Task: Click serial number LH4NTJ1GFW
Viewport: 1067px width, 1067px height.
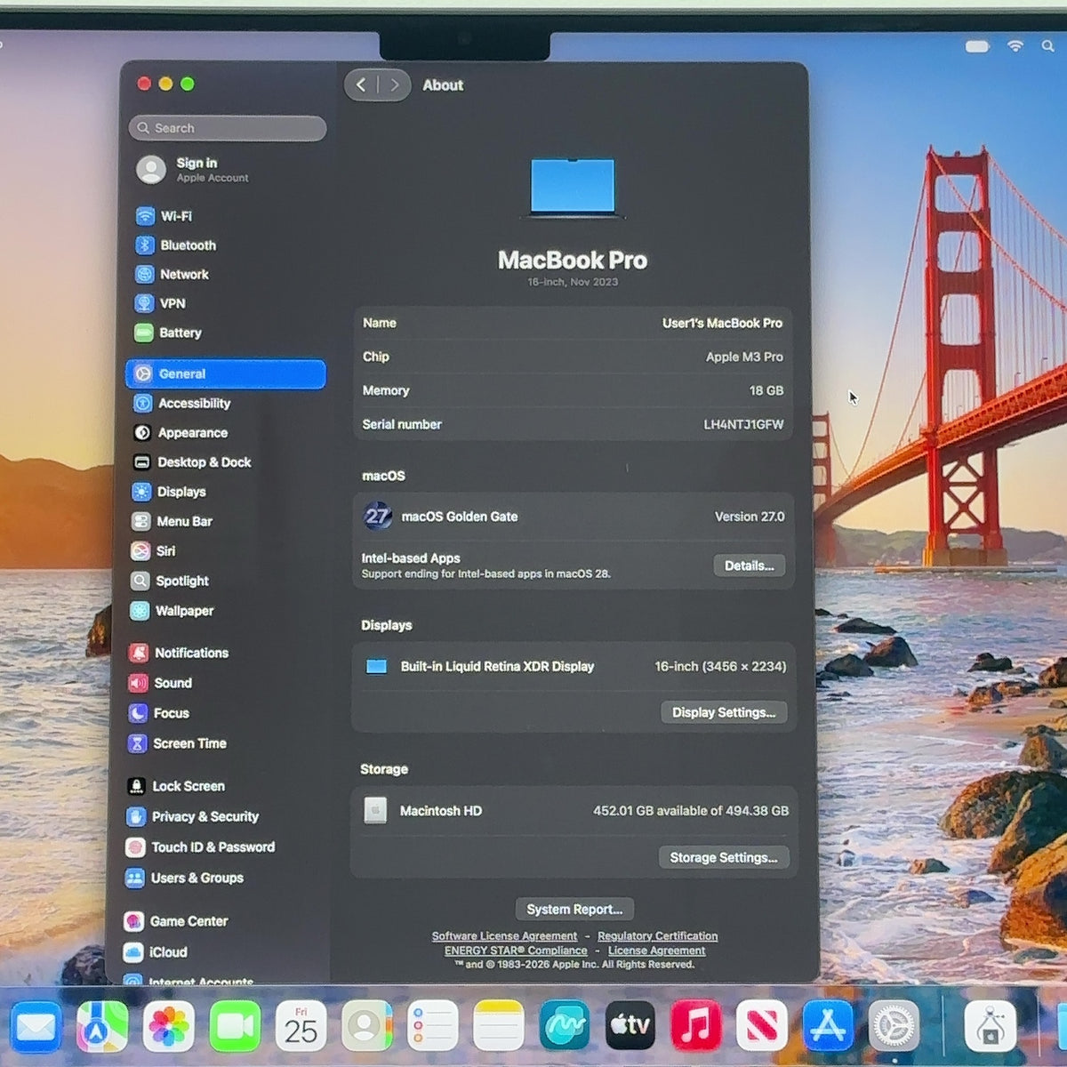Action: click(743, 424)
